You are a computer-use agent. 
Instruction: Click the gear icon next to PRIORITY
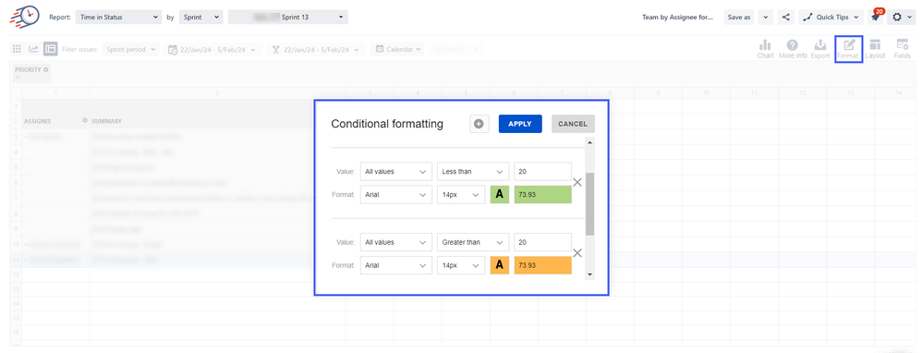pyautogui.click(x=46, y=69)
